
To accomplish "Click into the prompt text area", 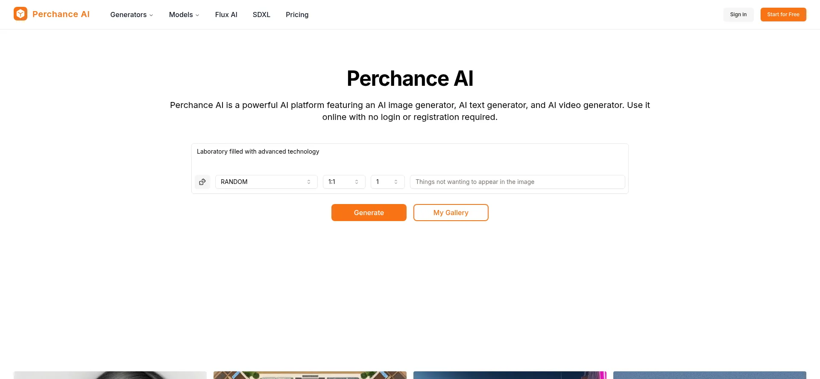I will (x=409, y=158).
